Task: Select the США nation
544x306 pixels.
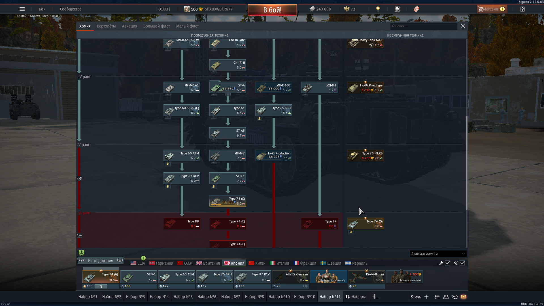Action: tap(138, 263)
